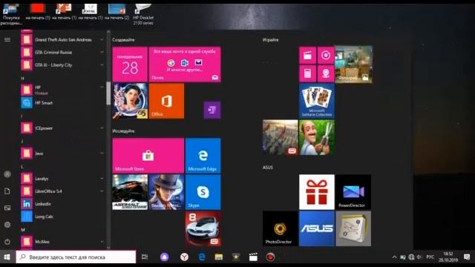Launch the Microsoft Edge tile
475x267 pixels.
203,156
